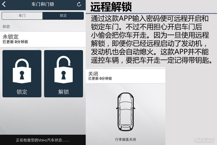Tap the open padlock icon
The width and height of the screenshot is (217, 145).
(x=63, y=69)
